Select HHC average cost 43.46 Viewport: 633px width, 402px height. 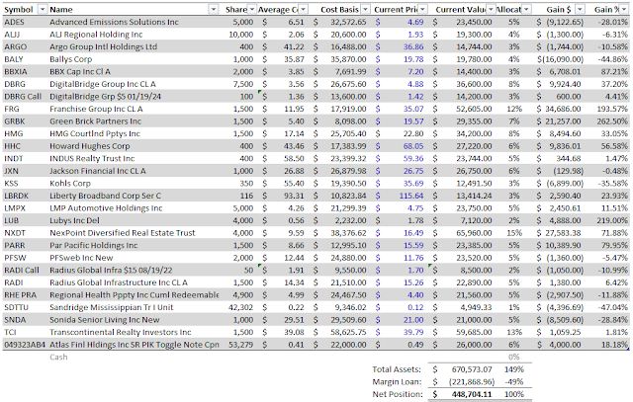pos(294,146)
